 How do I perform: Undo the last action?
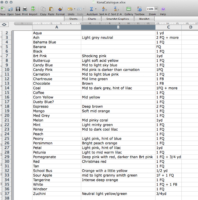point(70,9)
